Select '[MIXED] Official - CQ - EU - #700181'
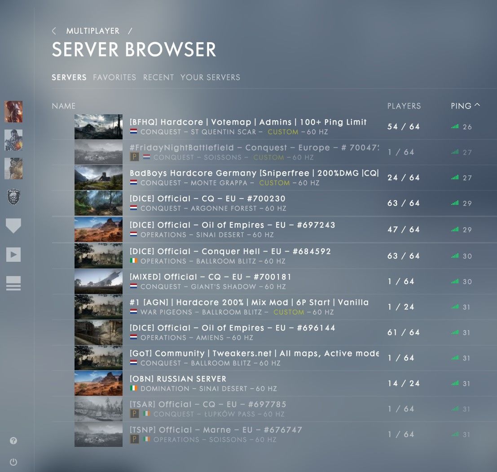Screen dimensions: 497x472 (x=274, y=281)
